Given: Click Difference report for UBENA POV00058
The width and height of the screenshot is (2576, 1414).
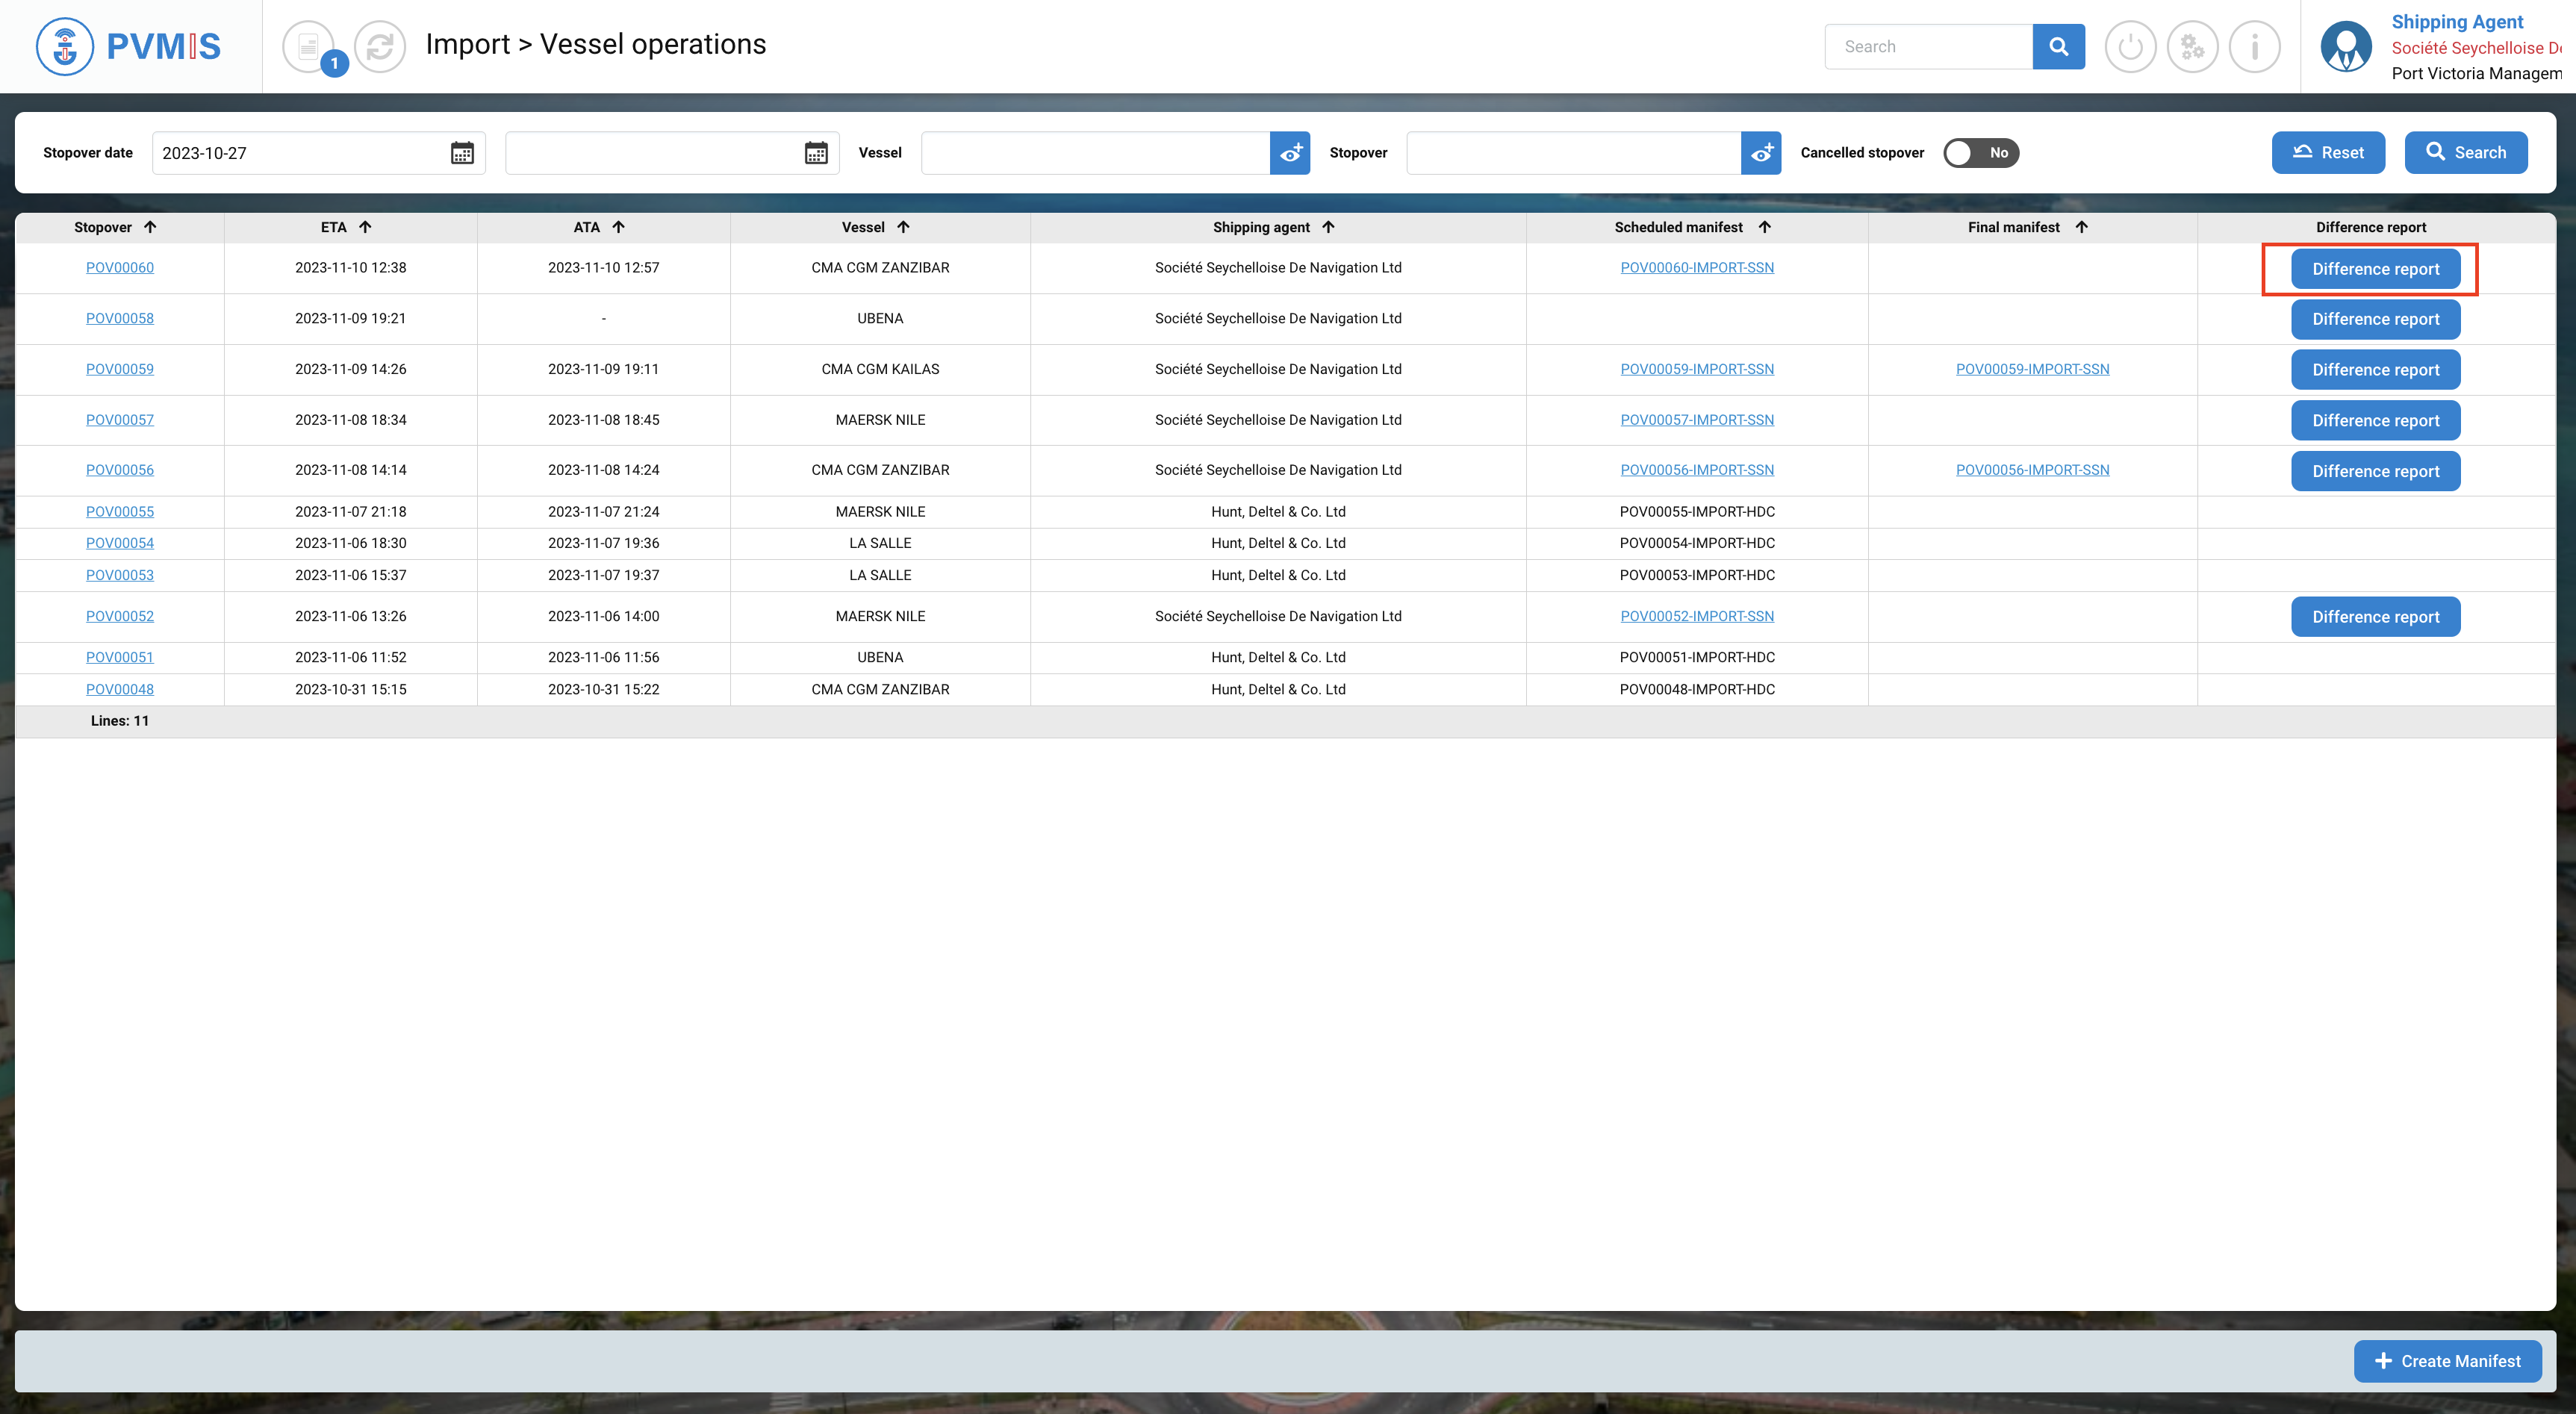Looking at the screenshot, I should pos(2375,319).
